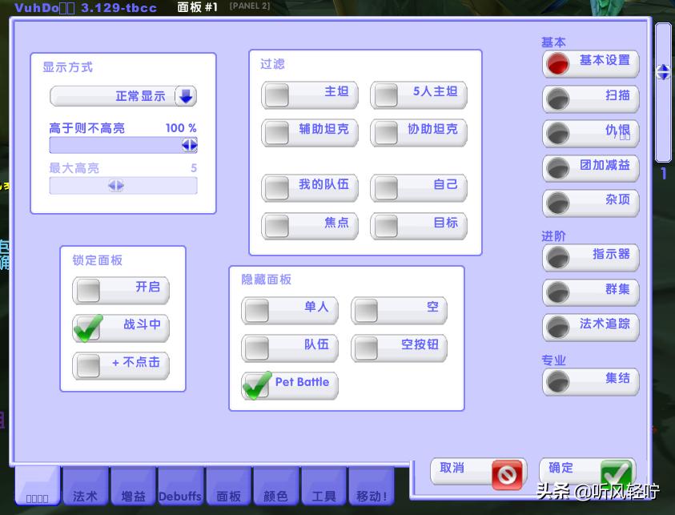The width and height of the screenshot is (675, 515).
Task: Open the 正常显示 display mode dropdown
Action: tap(123, 95)
